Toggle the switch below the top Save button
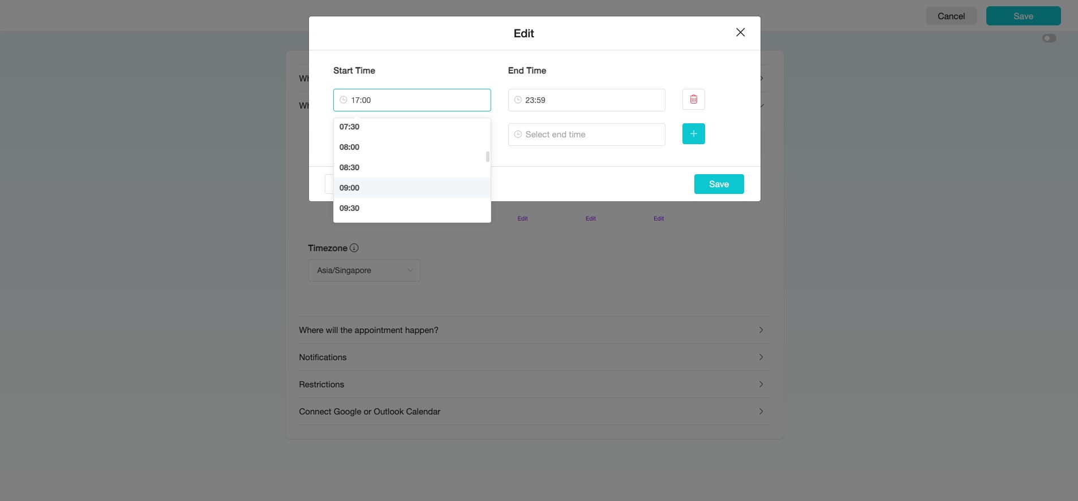 pos(1049,38)
